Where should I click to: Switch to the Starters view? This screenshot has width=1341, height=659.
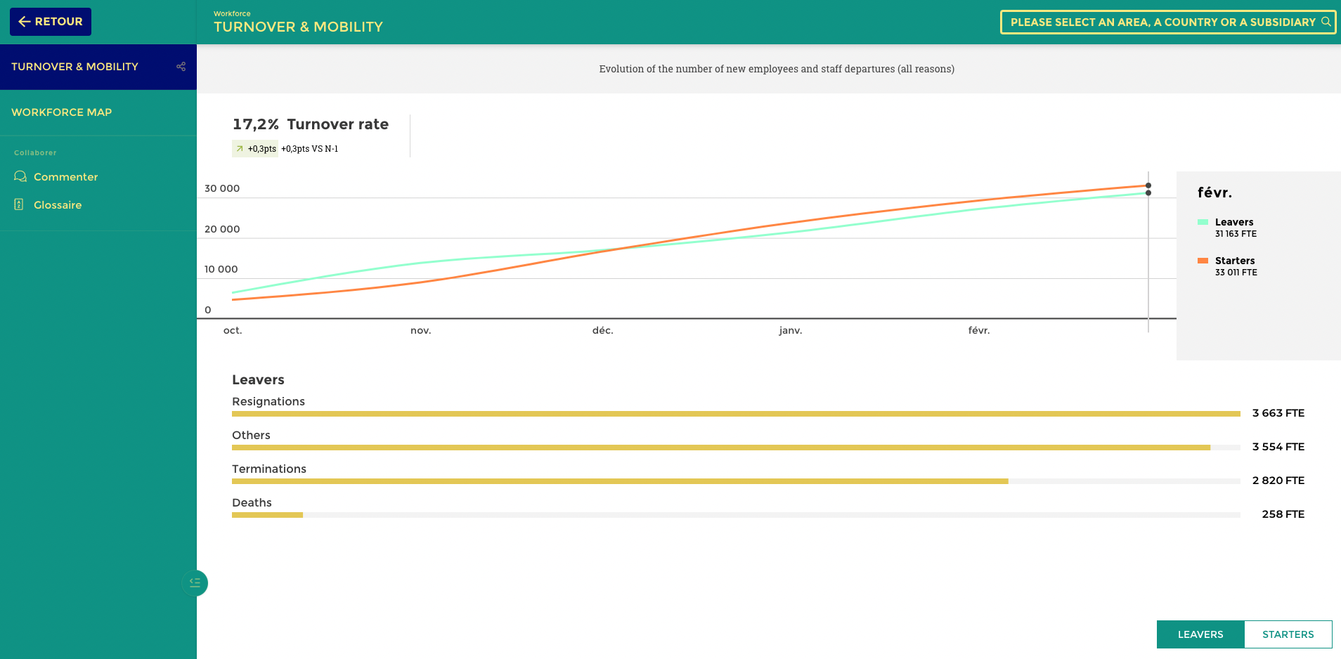point(1288,634)
